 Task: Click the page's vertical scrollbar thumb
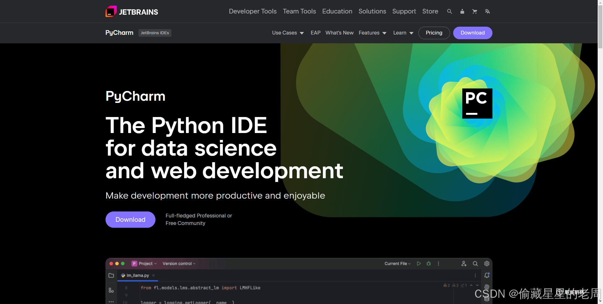pos(600,27)
